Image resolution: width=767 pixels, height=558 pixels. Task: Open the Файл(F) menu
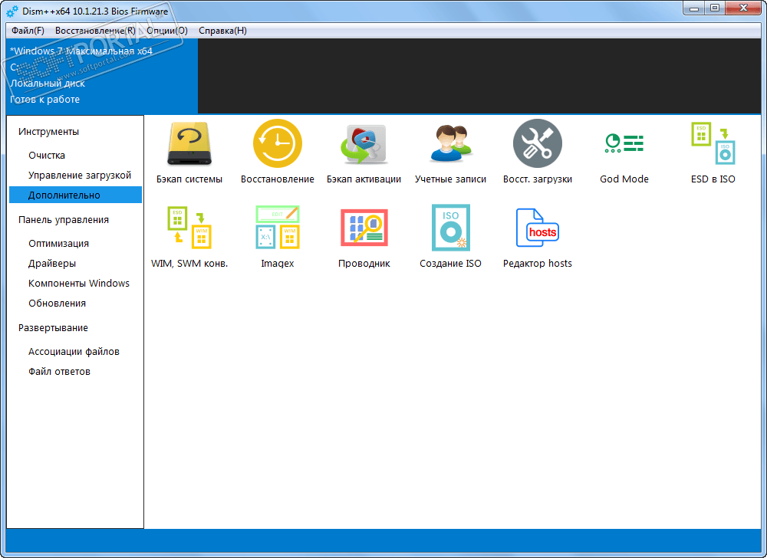(x=28, y=31)
